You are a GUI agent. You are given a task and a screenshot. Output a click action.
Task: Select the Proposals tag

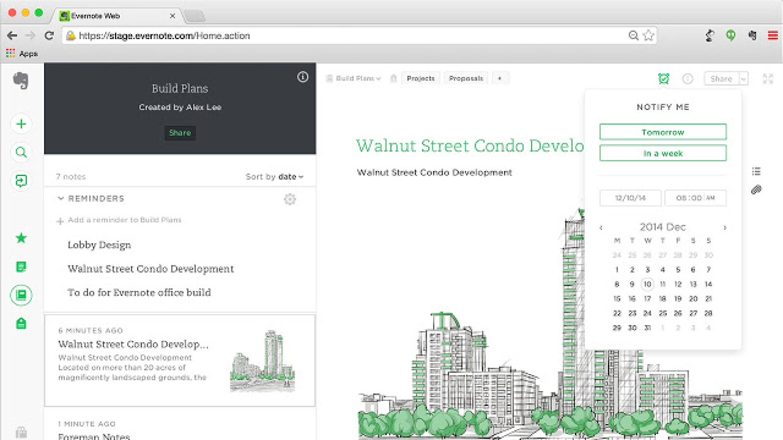pyautogui.click(x=466, y=78)
